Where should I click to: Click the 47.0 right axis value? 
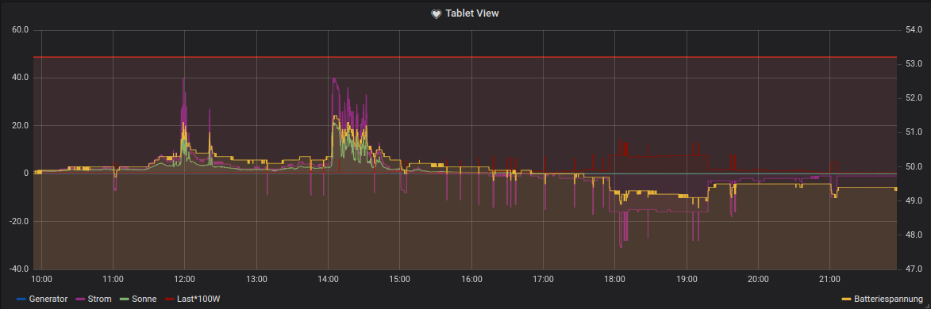(911, 269)
